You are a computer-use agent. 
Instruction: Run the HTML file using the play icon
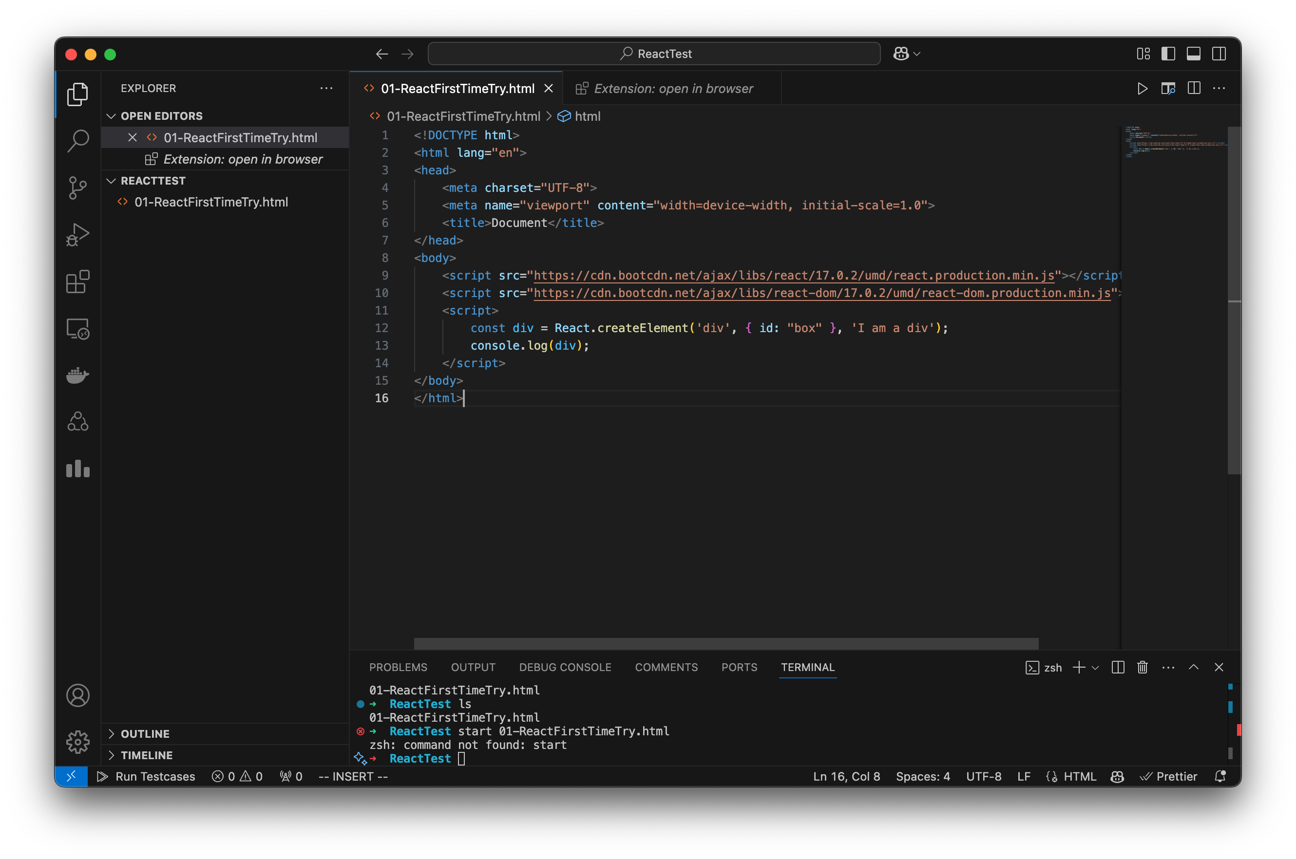[x=1142, y=88]
